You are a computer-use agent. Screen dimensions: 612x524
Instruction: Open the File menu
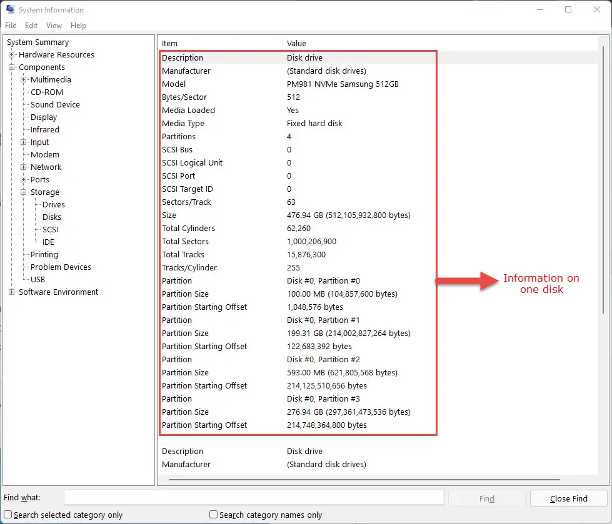11,26
